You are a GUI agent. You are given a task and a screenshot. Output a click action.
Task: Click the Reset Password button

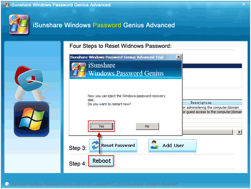[113, 145]
